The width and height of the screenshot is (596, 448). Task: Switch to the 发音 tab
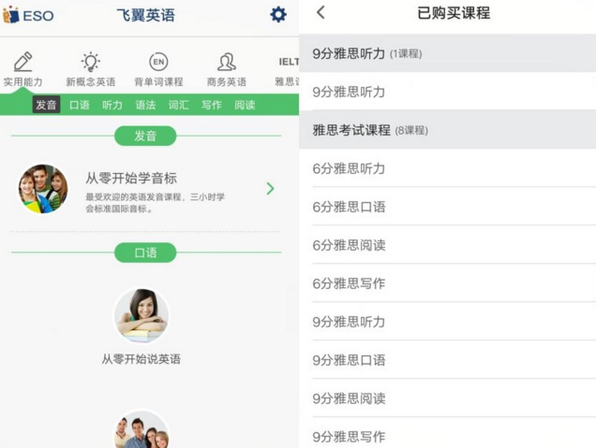pyautogui.click(x=46, y=105)
